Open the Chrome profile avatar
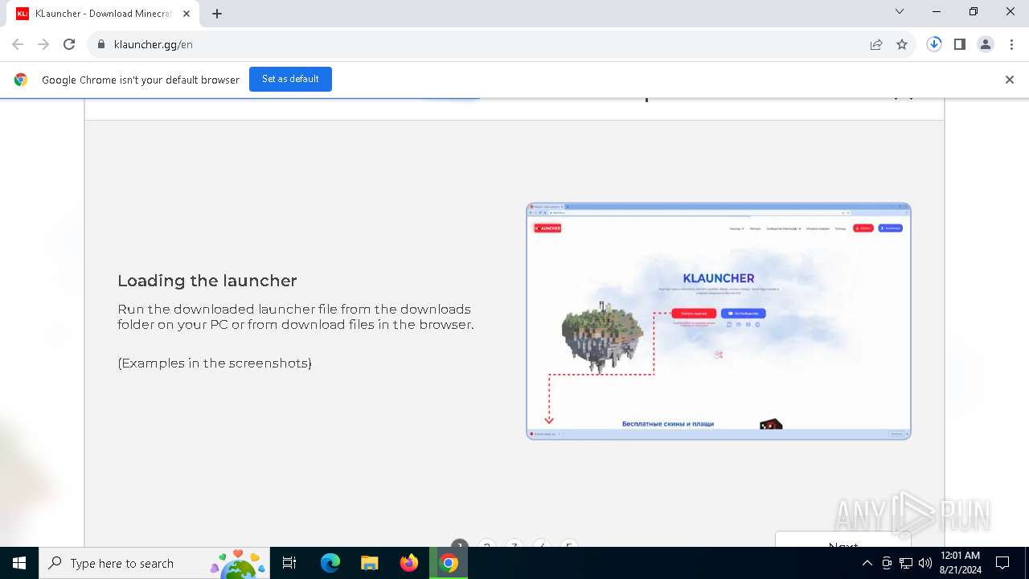The image size is (1029, 579). pyautogui.click(x=986, y=44)
